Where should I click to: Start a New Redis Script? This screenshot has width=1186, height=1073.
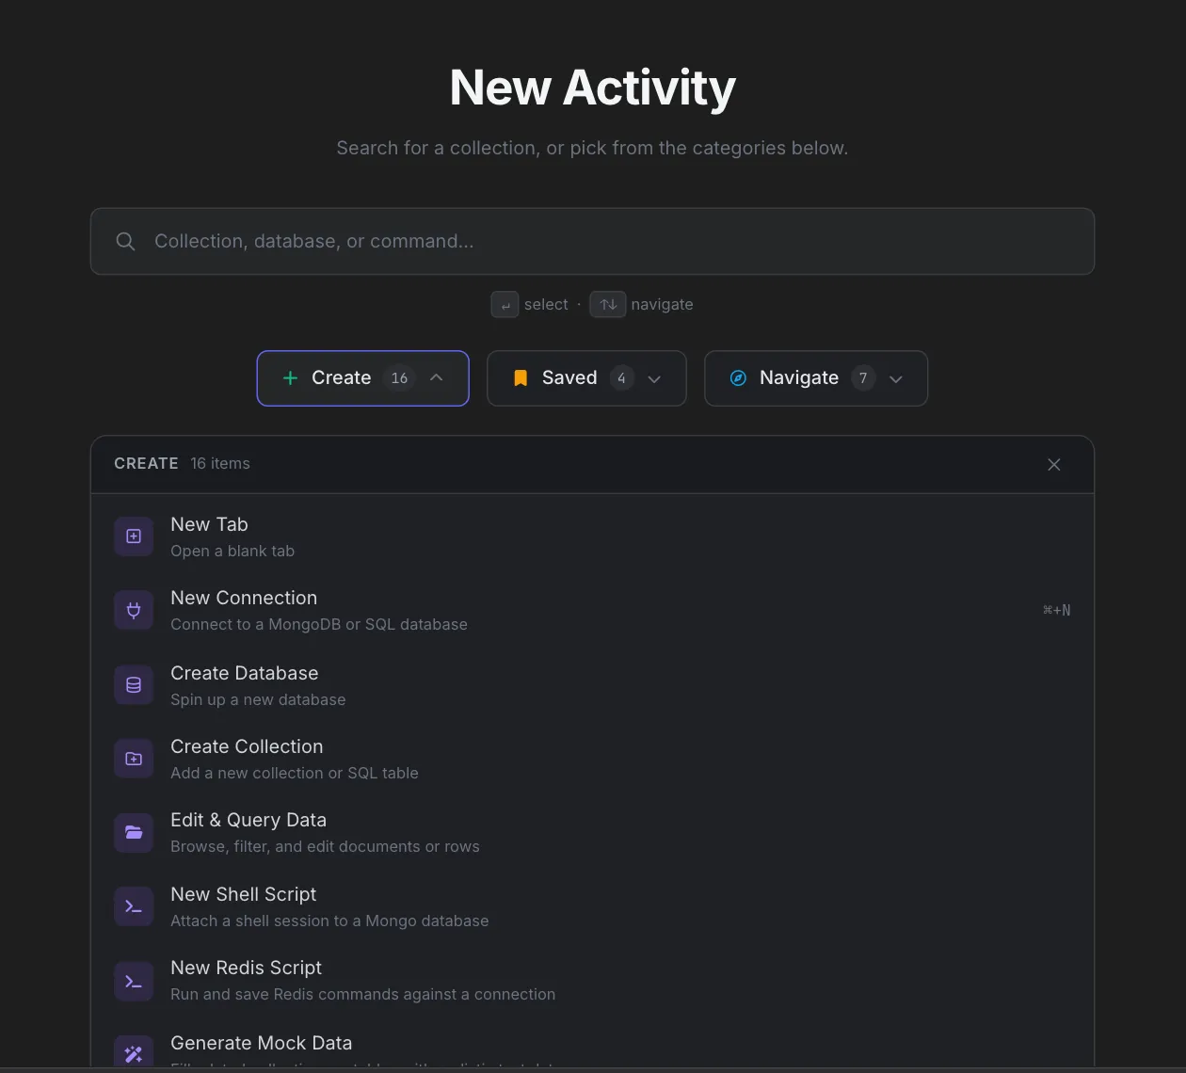[592, 980]
